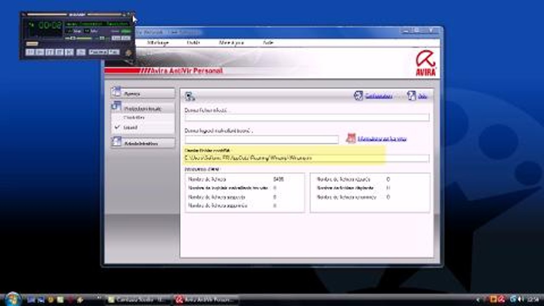The height and width of the screenshot is (306, 544).
Task: Open the Informations sur les virus link
Action: [382, 139]
